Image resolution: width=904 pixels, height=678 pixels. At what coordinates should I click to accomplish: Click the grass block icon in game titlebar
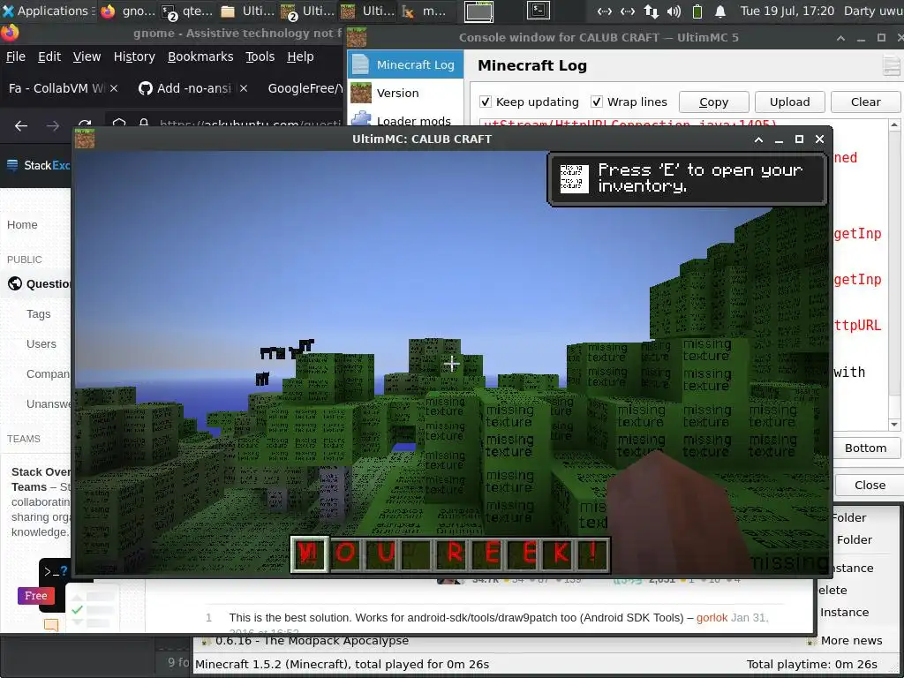click(x=85, y=139)
